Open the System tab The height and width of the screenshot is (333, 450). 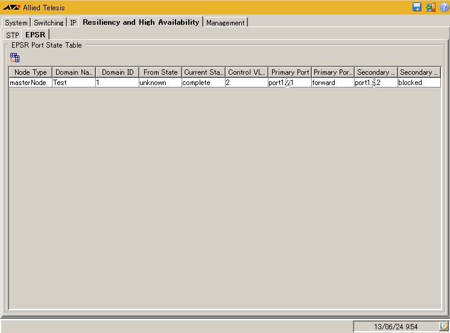(x=16, y=23)
